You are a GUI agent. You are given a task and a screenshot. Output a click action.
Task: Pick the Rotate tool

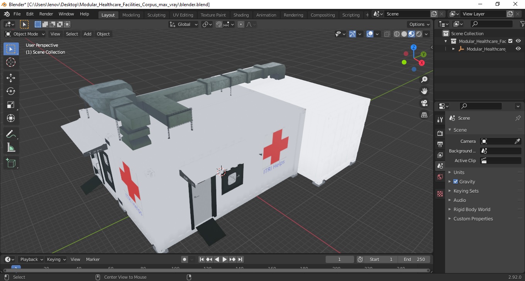click(x=11, y=91)
